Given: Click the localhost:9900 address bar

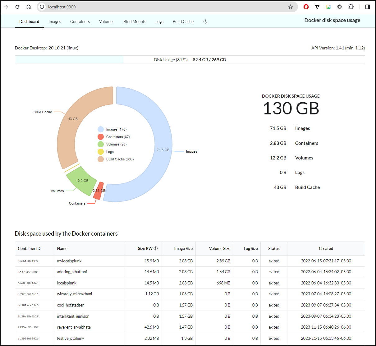Looking at the screenshot, I should tap(167, 7).
